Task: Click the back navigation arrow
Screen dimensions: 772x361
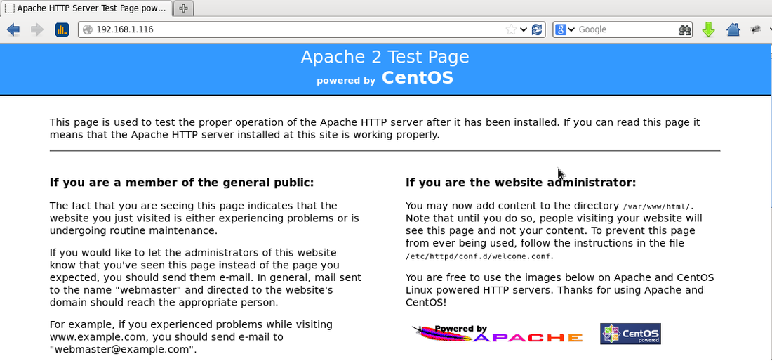Action: click(13, 29)
